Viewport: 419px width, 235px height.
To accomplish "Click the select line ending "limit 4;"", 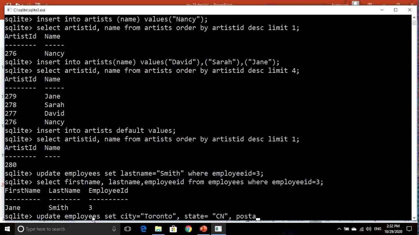I will pos(152,70).
